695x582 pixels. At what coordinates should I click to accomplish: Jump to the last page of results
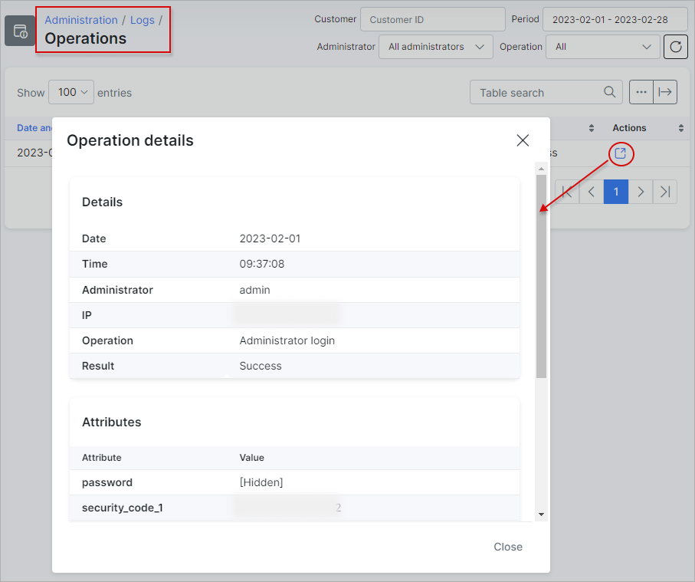[665, 192]
